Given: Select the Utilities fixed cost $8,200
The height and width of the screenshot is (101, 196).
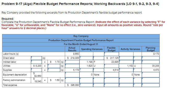Looking at the screenshot, I should pyautogui.click(x=37, y=66).
